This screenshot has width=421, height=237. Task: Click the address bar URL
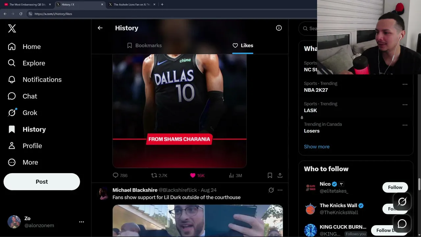[x=53, y=14]
